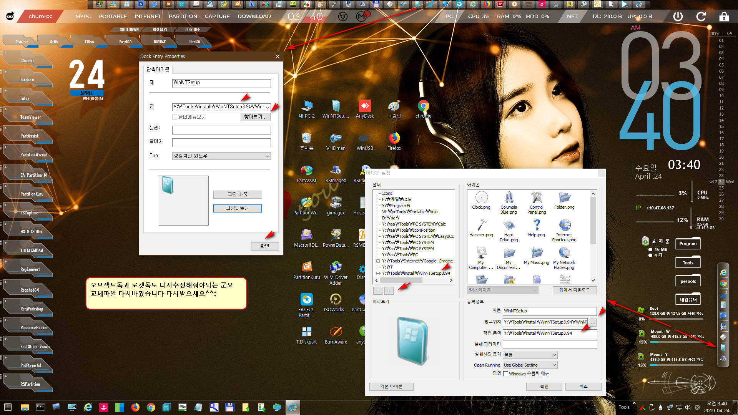
Task: Open the gimagex desktop shortcut
Action: 336,206
